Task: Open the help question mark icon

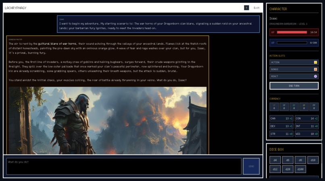Action: coord(246,8)
